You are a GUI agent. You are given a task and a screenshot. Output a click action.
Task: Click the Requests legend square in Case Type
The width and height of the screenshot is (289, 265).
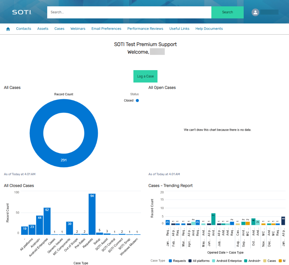point(170,261)
